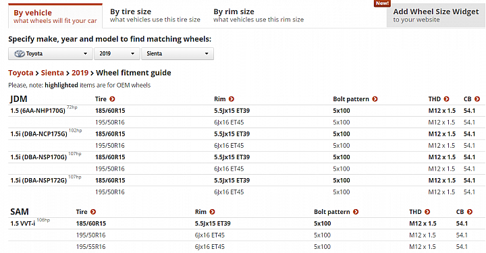This screenshot has height=253, width=486.
Task: Click the info icon beside SAM CB header
Action: tap(470, 212)
